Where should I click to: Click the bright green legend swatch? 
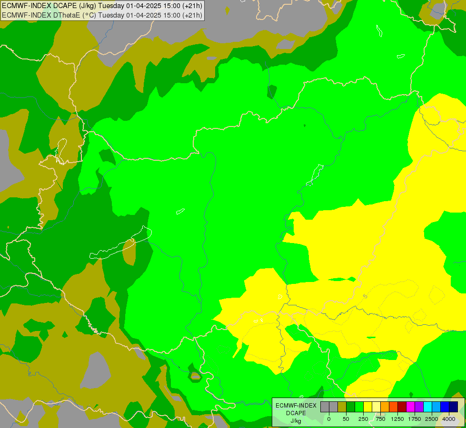(359, 407)
